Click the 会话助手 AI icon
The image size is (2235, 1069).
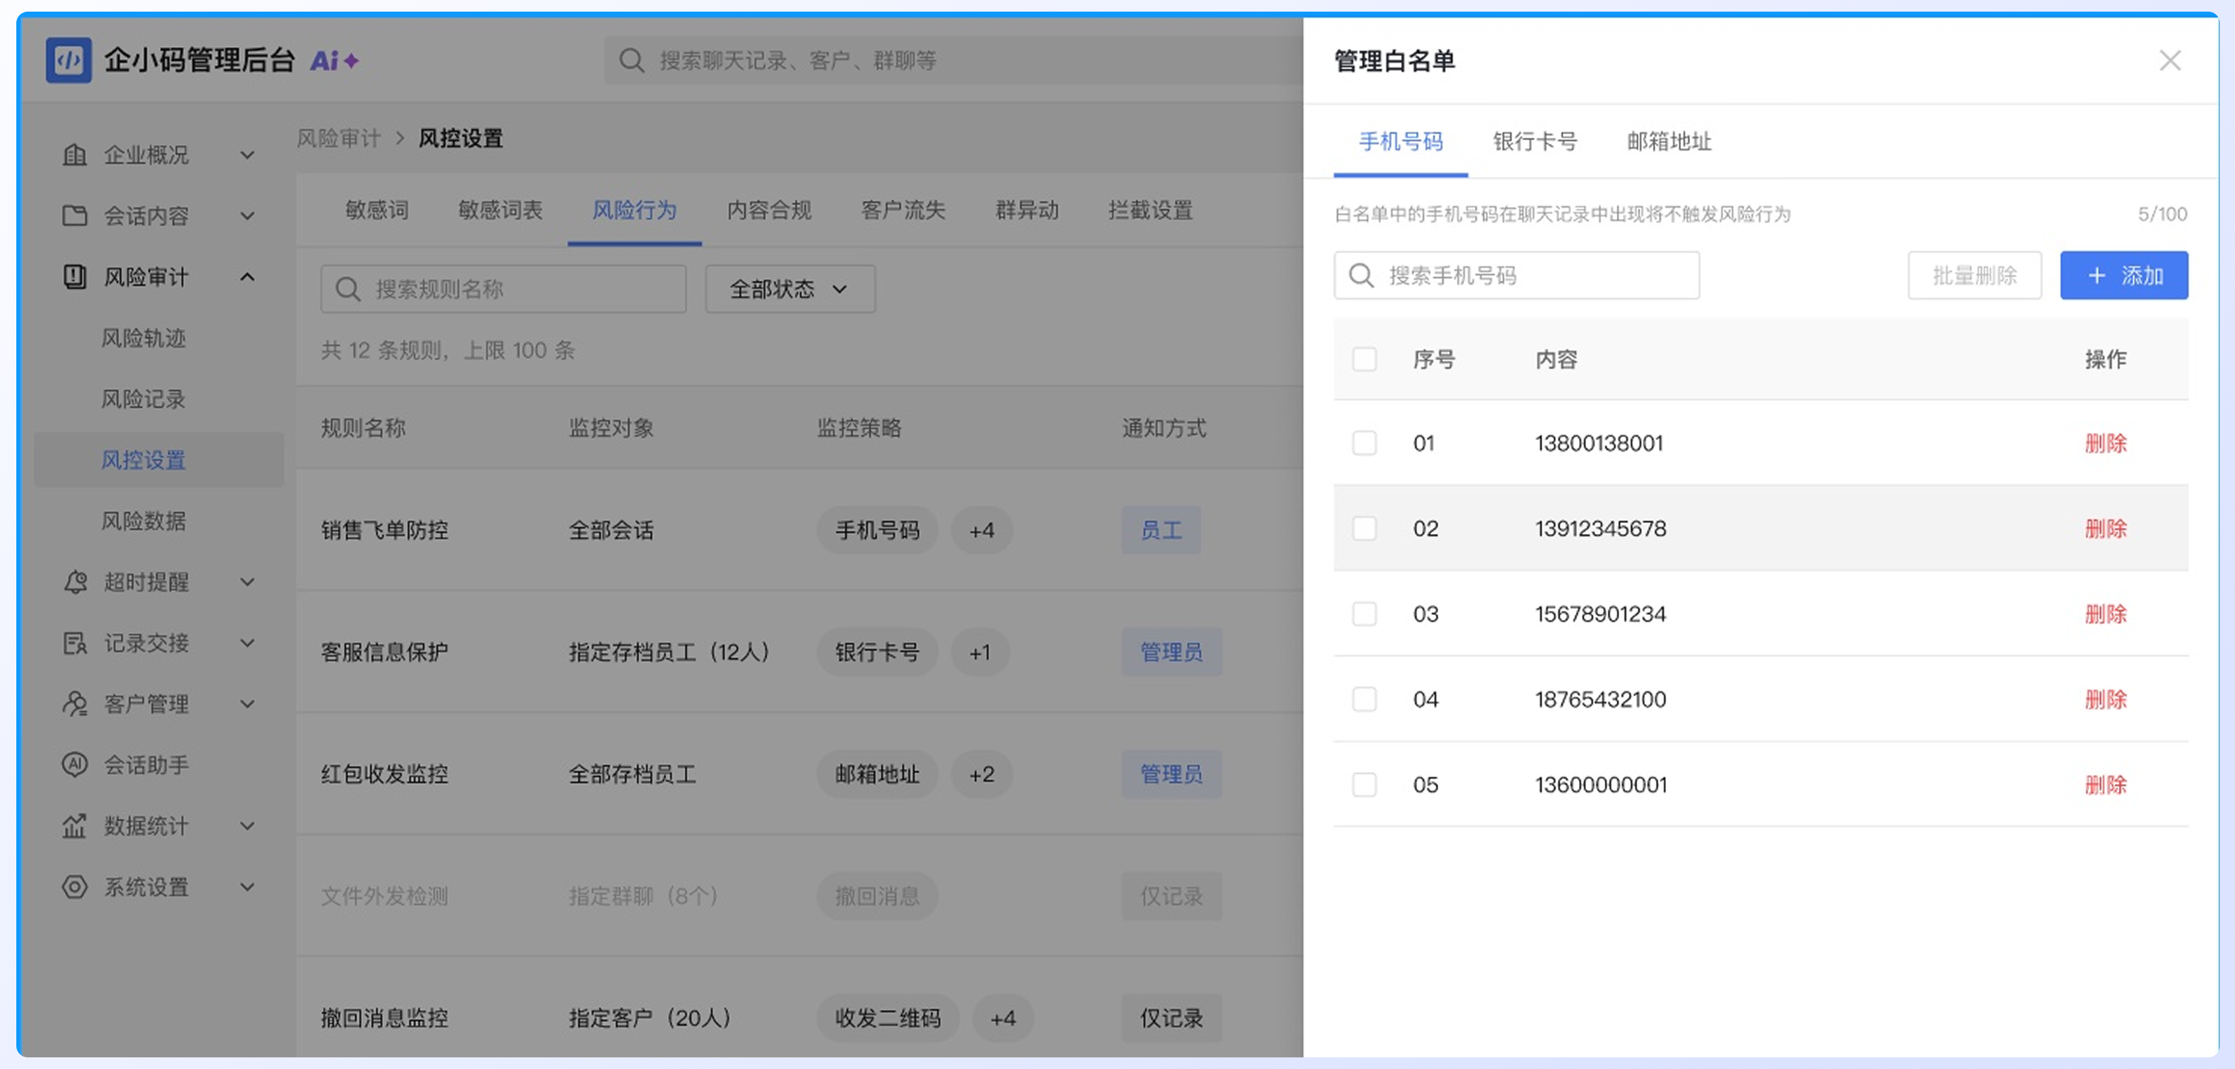[74, 765]
